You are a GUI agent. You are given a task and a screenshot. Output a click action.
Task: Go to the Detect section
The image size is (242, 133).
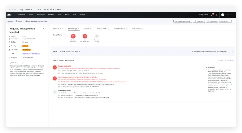click(x=31, y=15)
